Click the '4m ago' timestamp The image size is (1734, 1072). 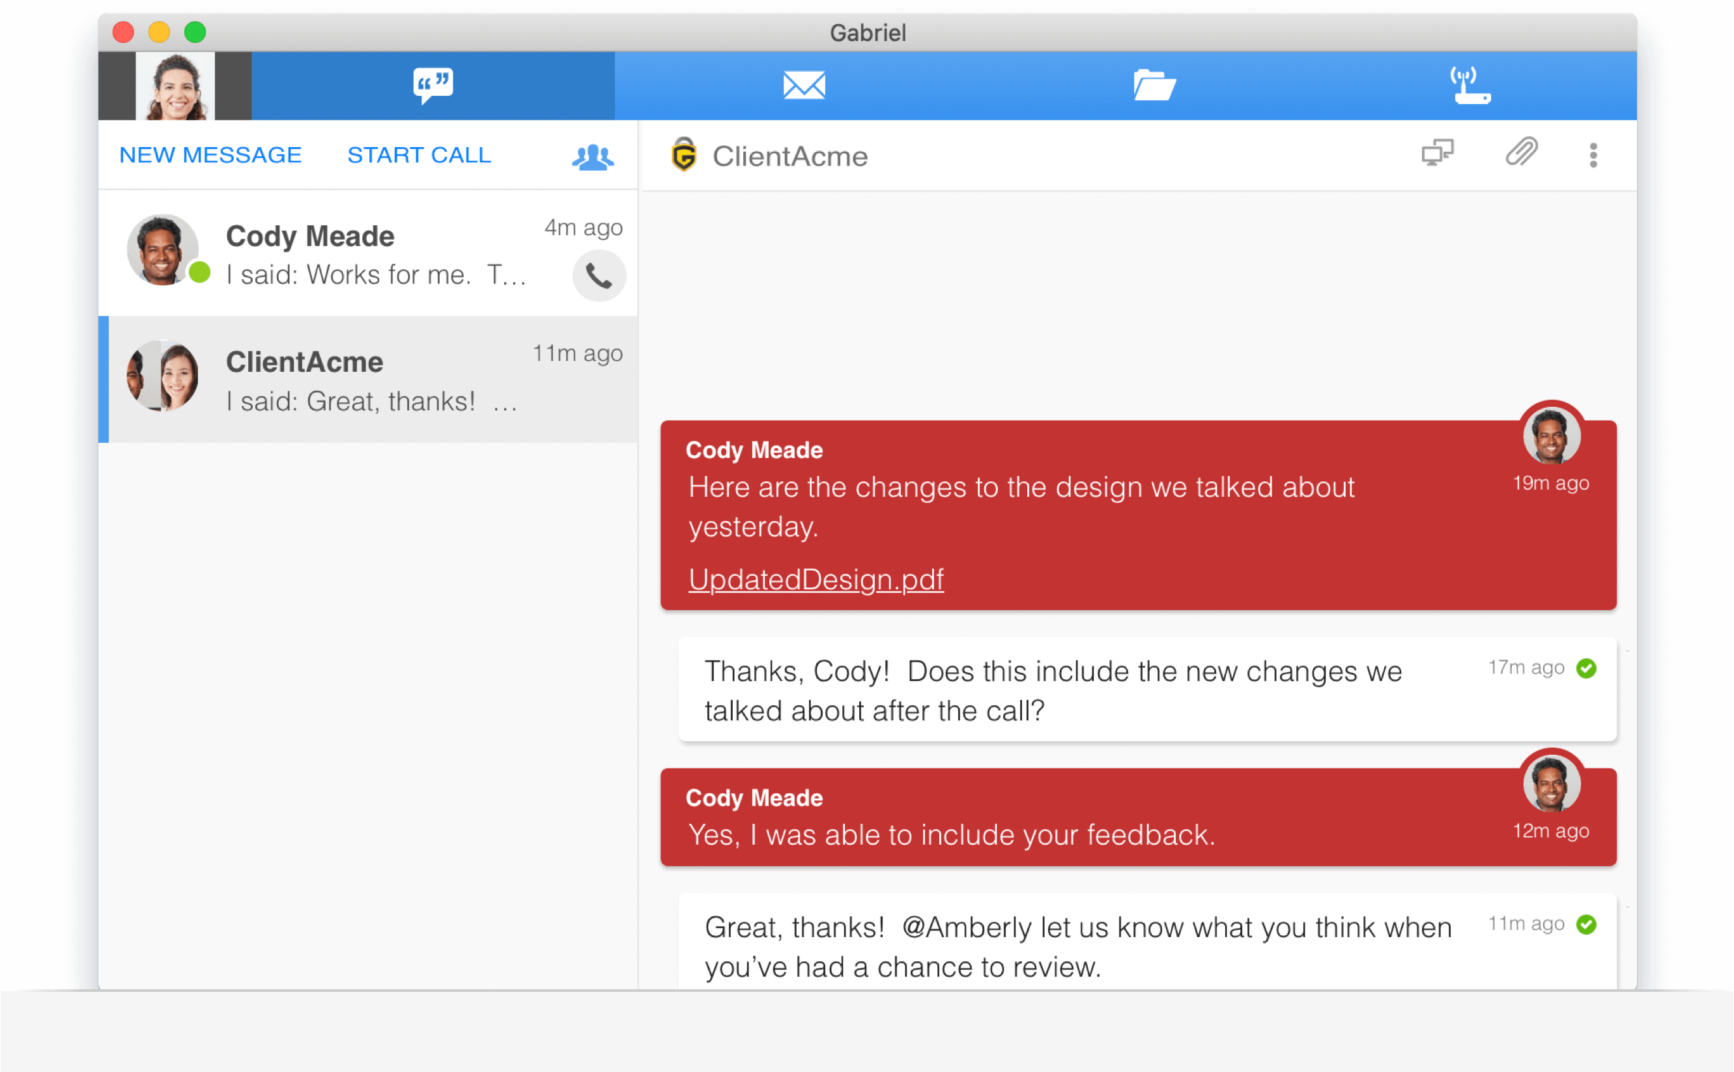[x=584, y=229]
